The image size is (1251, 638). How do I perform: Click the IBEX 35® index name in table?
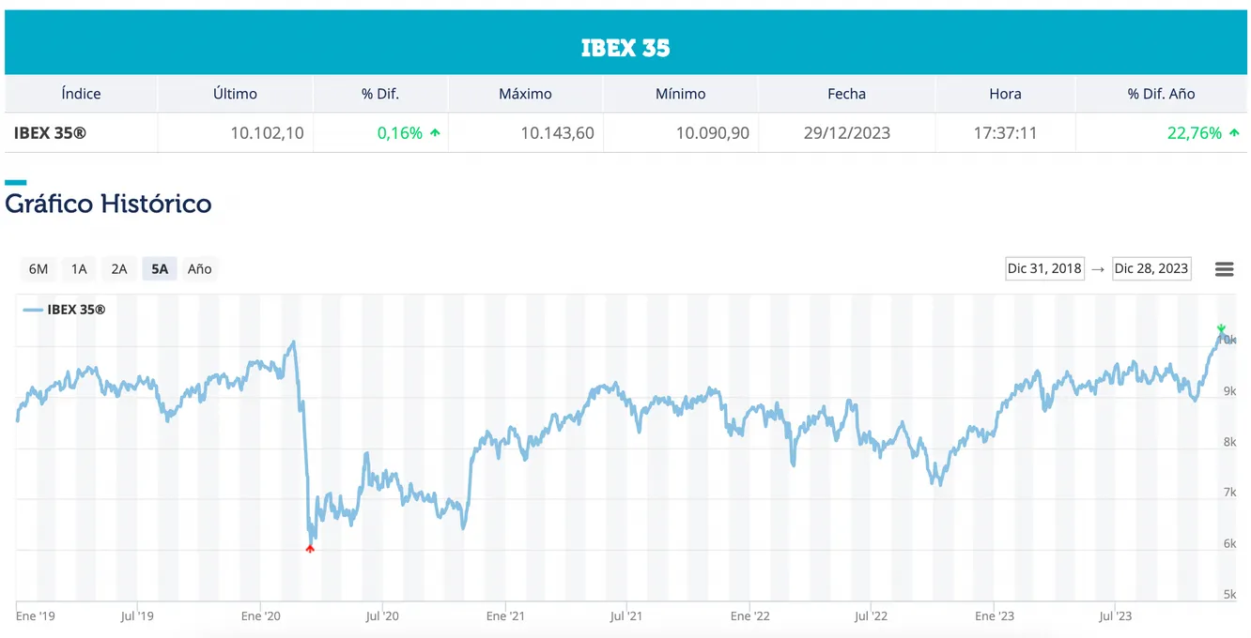pyautogui.click(x=50, y=133)
